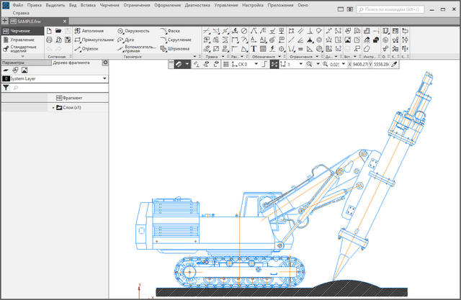
Task: Click the Управление toolbar set button
Action: [21, 40]
